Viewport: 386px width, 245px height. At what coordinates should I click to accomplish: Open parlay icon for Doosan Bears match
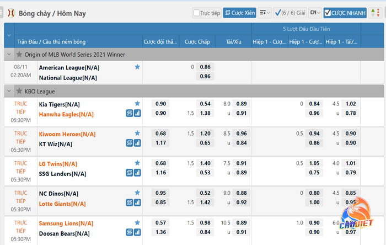click(x=130, y=232)
